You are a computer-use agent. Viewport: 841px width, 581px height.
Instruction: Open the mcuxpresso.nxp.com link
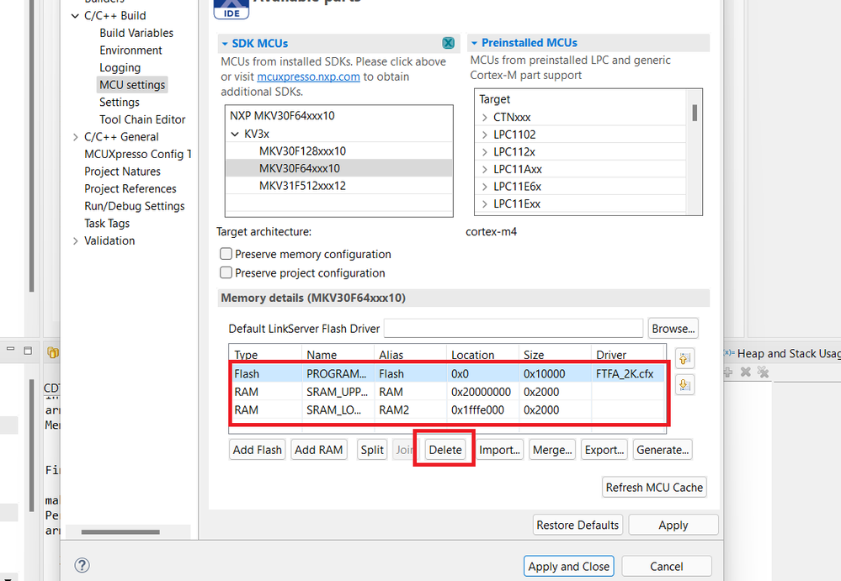(308, 77)
